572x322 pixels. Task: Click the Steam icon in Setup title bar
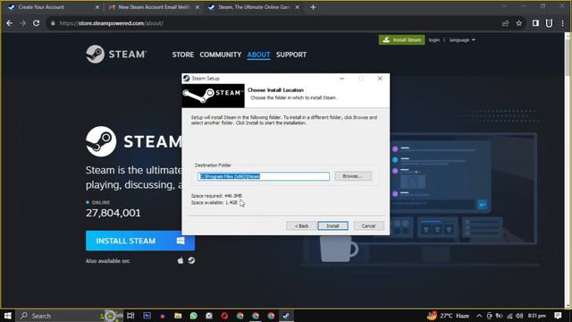[x=187, y=78]
